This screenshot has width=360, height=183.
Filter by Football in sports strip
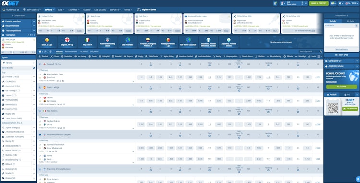43,56
